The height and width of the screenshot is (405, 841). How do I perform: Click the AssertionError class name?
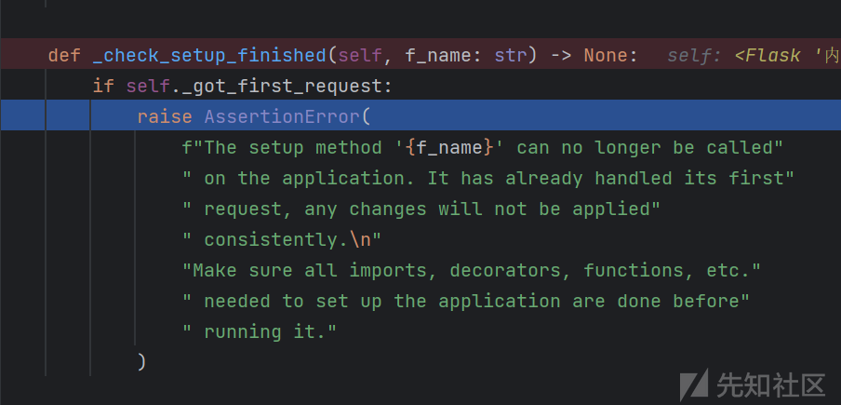[282, 116]
